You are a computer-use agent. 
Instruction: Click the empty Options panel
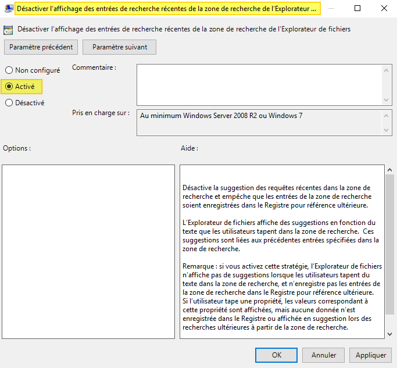(88, 252)
